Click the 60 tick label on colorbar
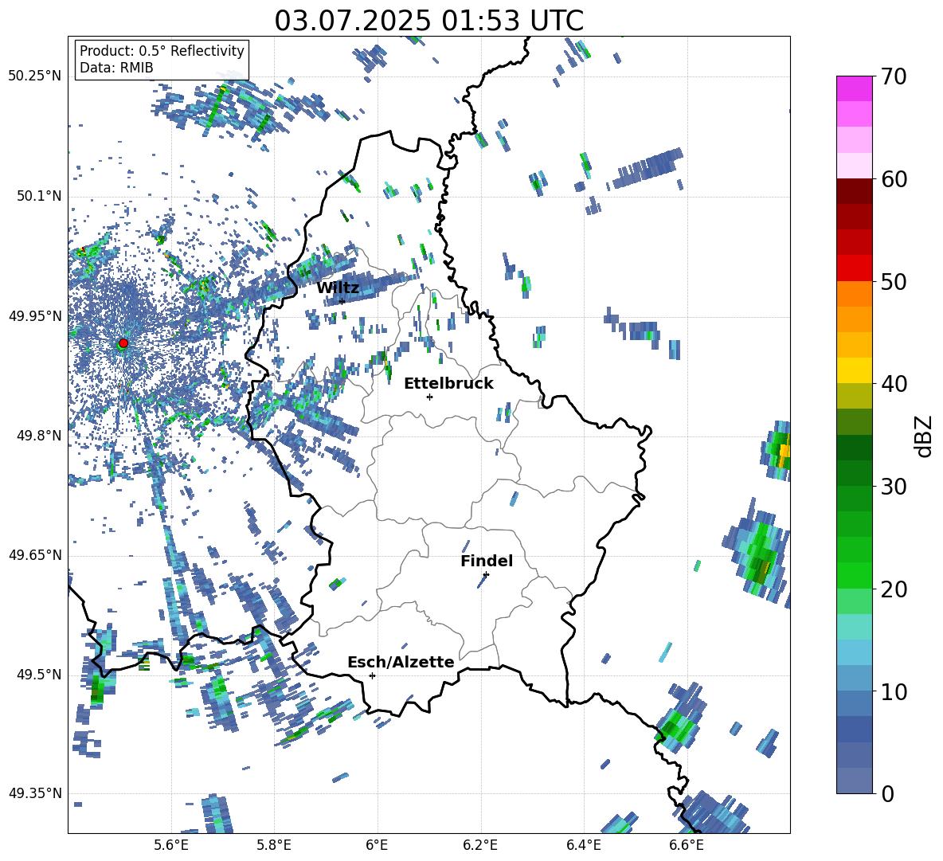Screen dimensions: 943x861 (893, 179)
